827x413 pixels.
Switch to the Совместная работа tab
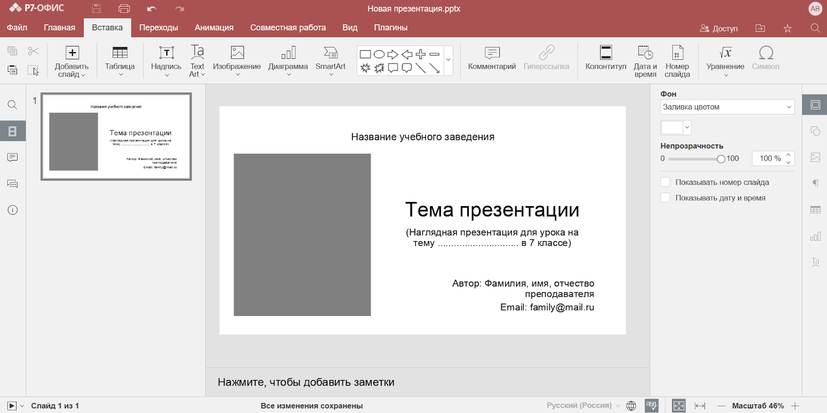click(x=288, y=27)
